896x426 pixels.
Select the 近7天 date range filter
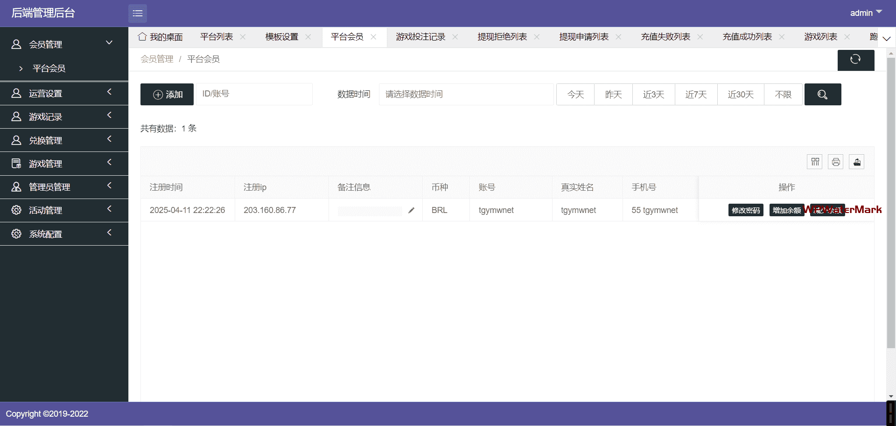696,95
